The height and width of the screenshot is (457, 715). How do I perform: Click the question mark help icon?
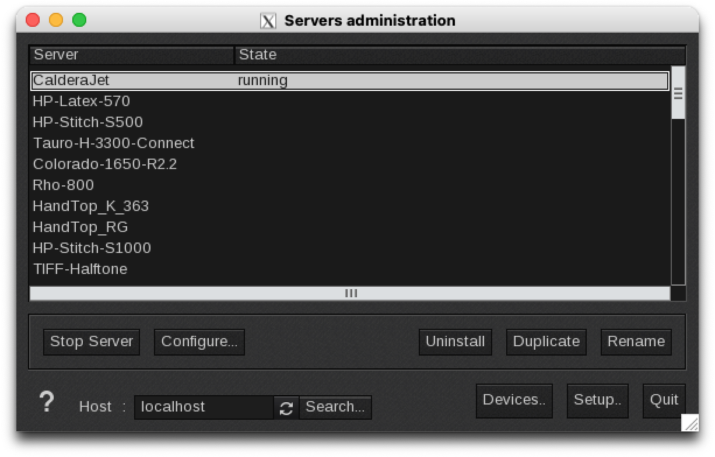coord(47,402)
